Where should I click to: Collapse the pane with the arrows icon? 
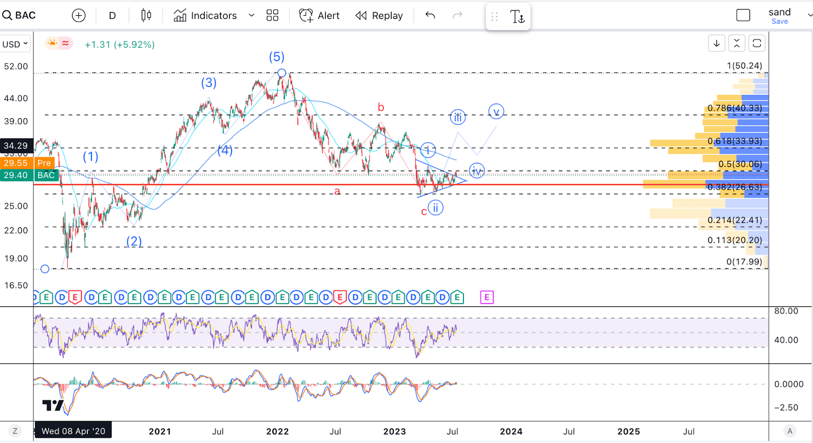pos(737,44)
